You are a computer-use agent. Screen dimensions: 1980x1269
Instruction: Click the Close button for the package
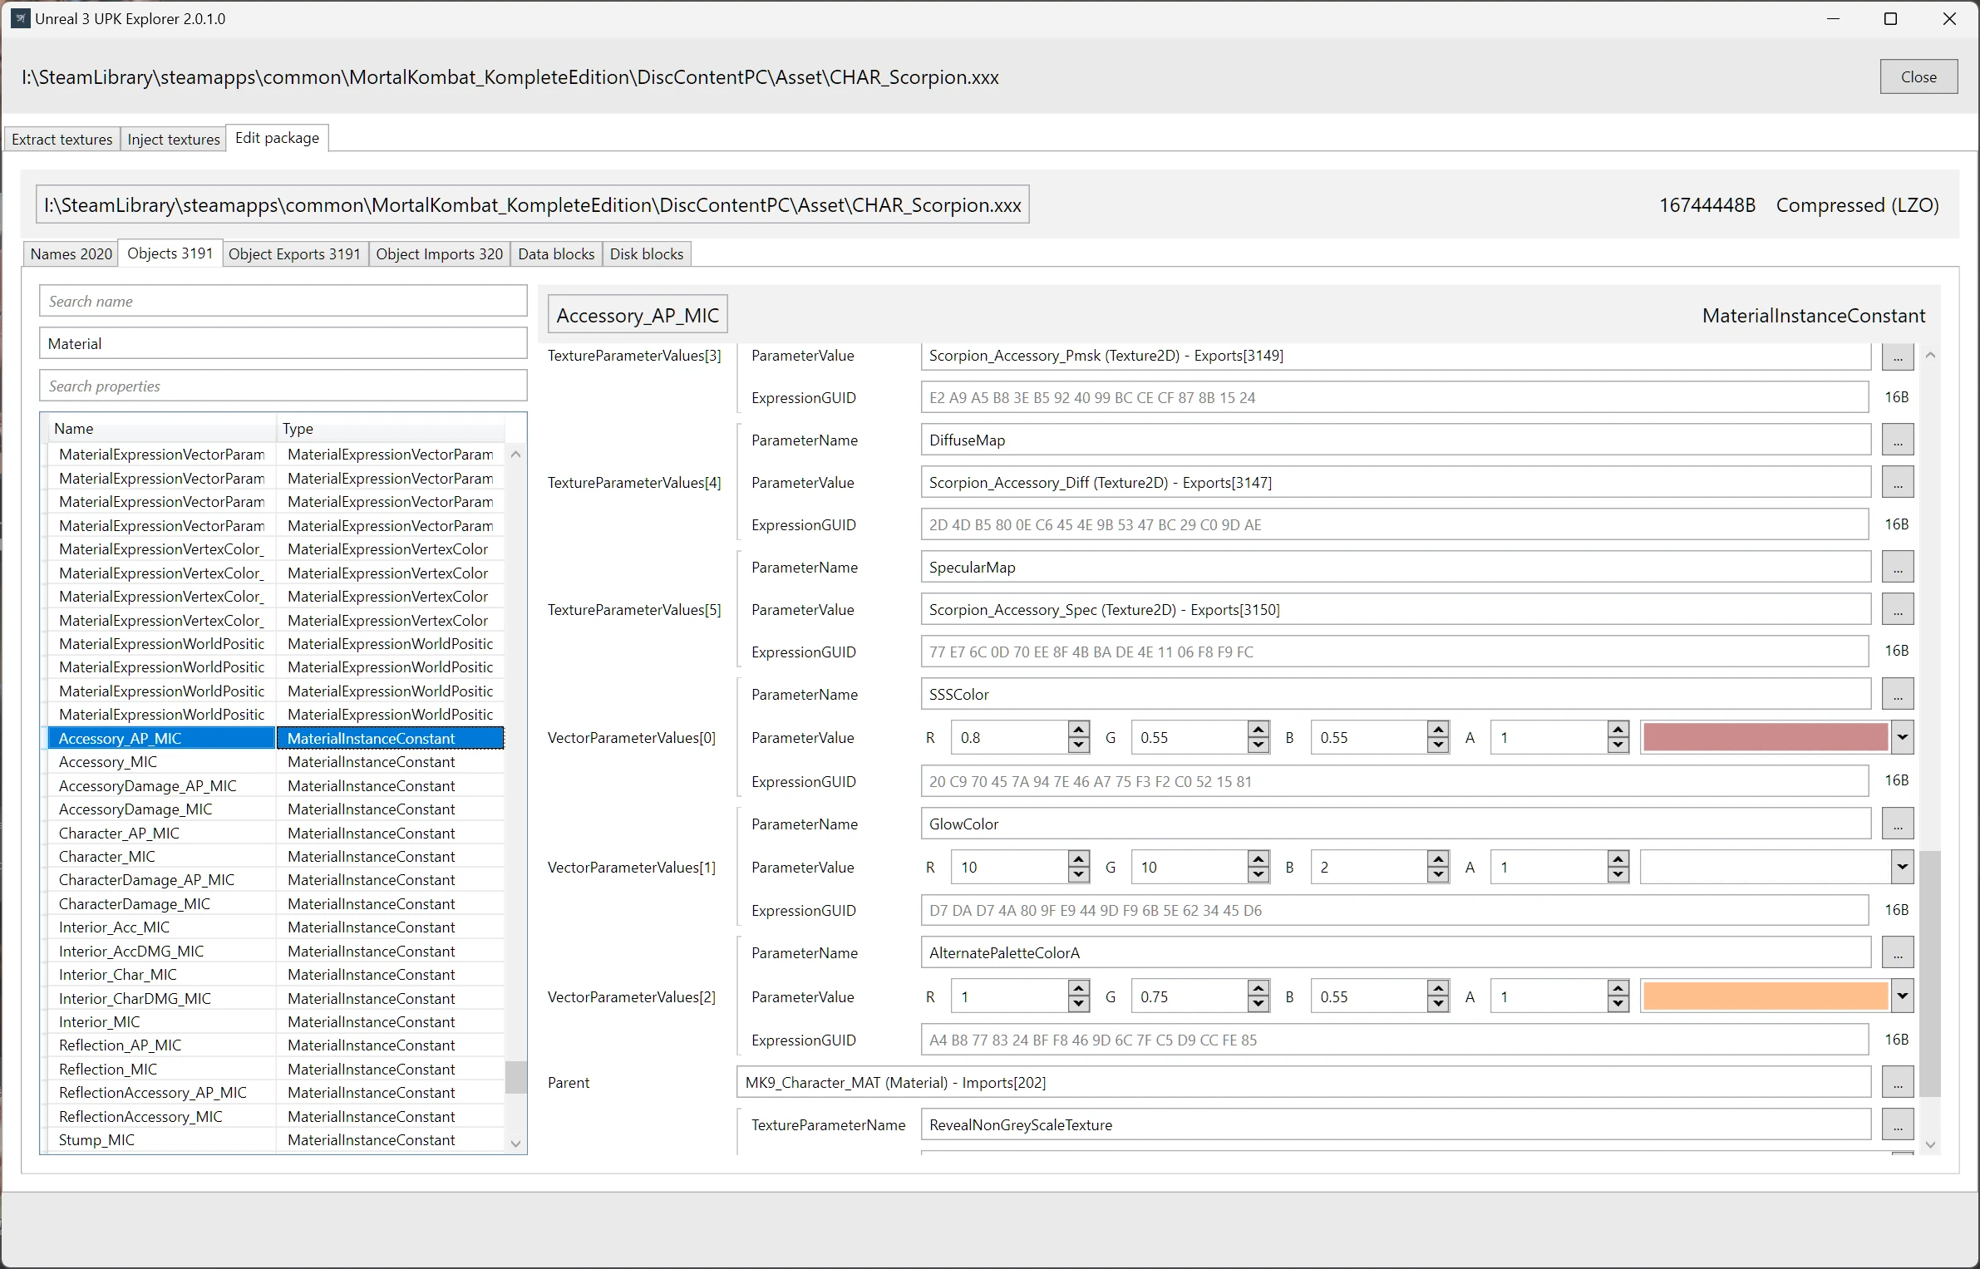click(1918, 76)
